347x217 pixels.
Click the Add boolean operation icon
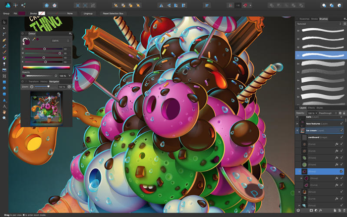coord(272,5)
